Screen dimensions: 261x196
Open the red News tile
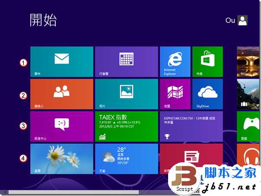pyautogui.click(x=191, y=159)
